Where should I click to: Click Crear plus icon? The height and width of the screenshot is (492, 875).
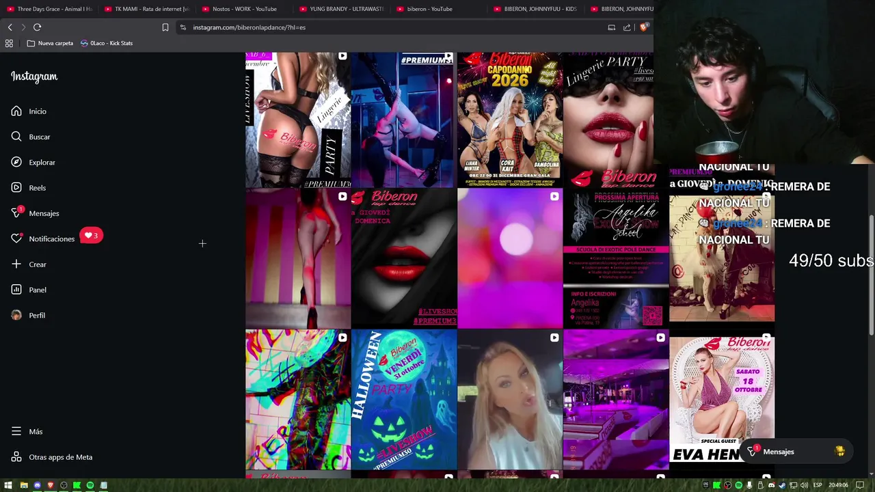click(16, 264)
